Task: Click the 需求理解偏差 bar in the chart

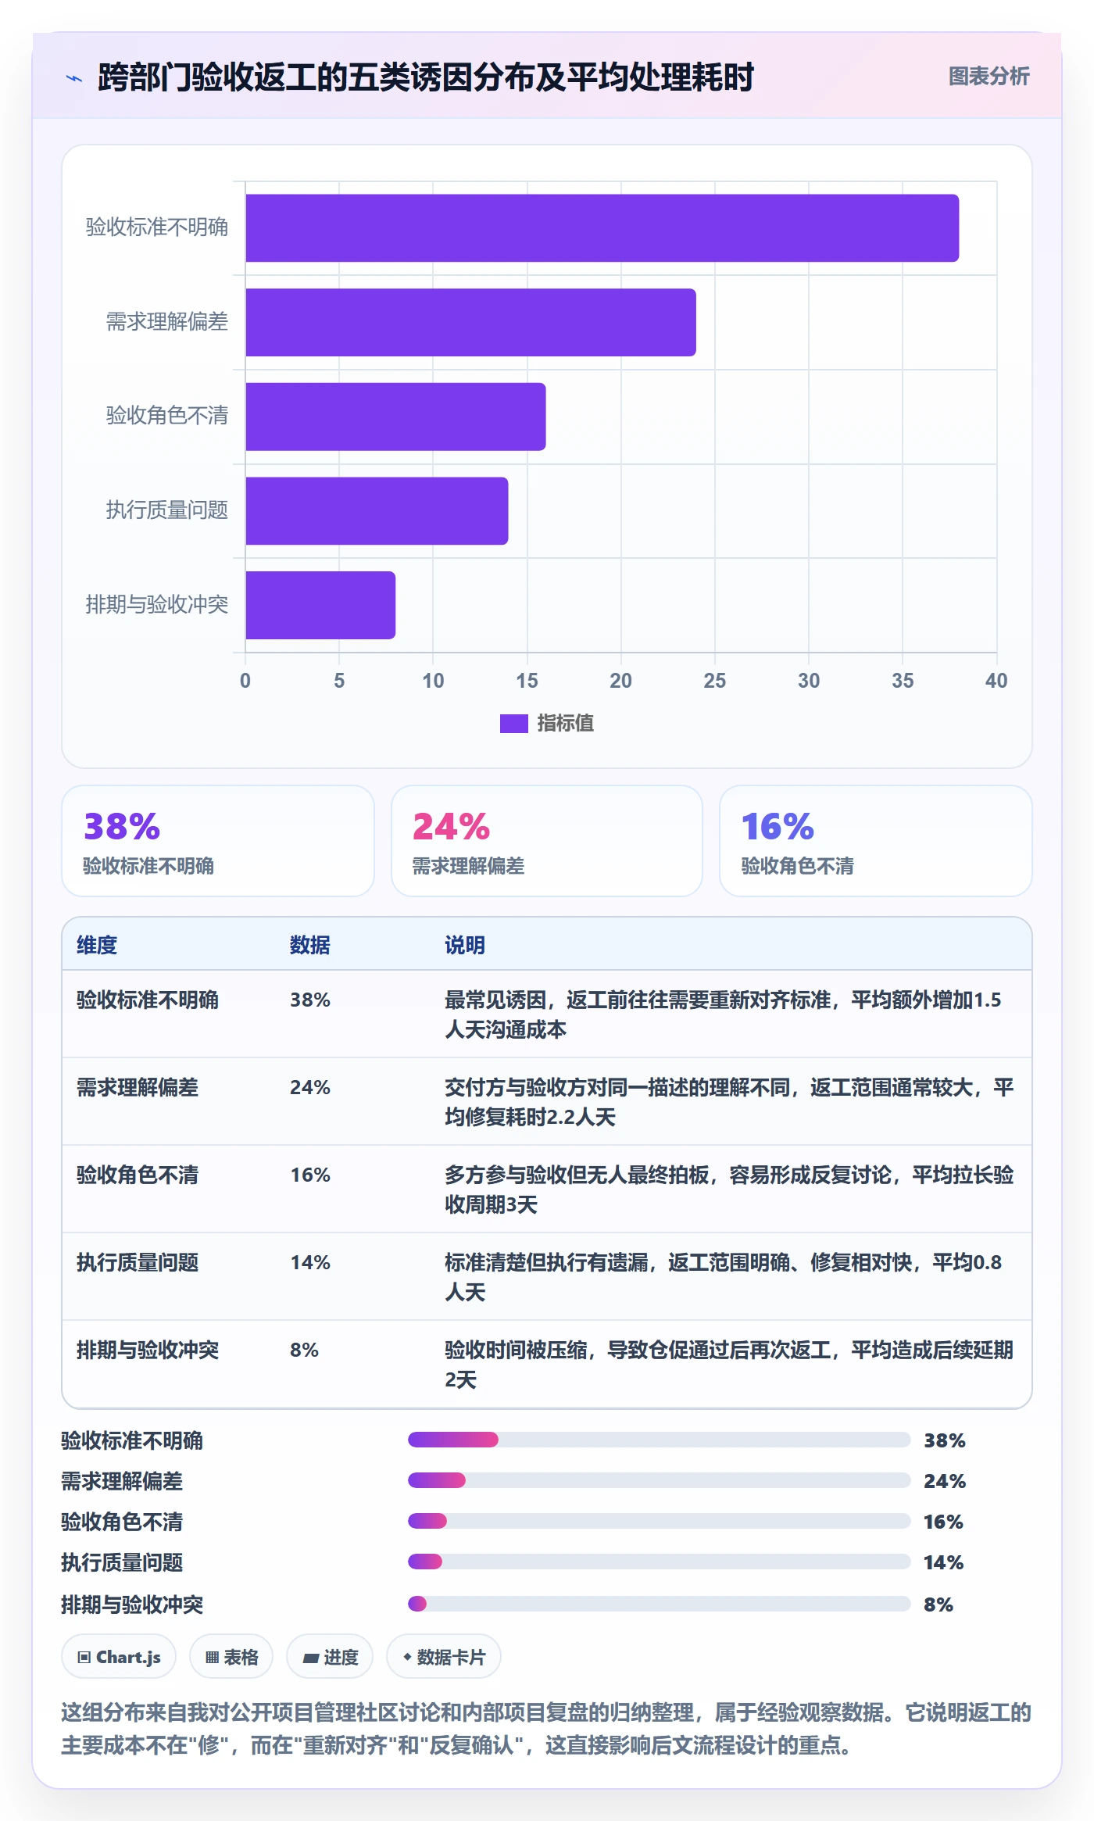Action: pos(470,323)
